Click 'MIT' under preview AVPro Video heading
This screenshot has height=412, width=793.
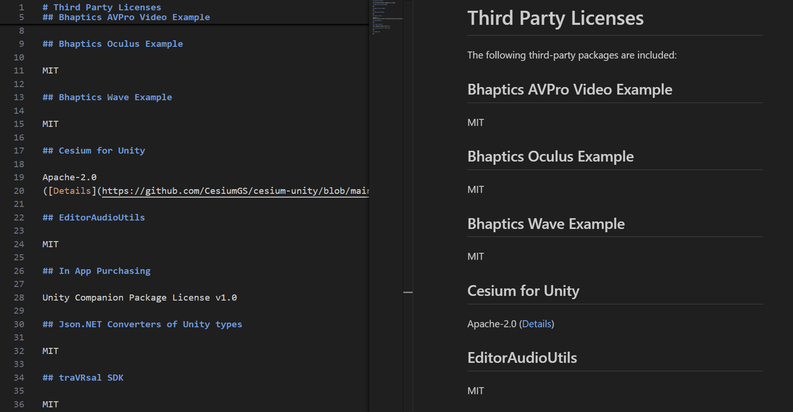coord(476,123)
